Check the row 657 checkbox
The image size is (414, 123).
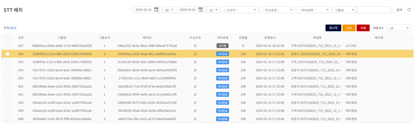(x=8, y=46)
